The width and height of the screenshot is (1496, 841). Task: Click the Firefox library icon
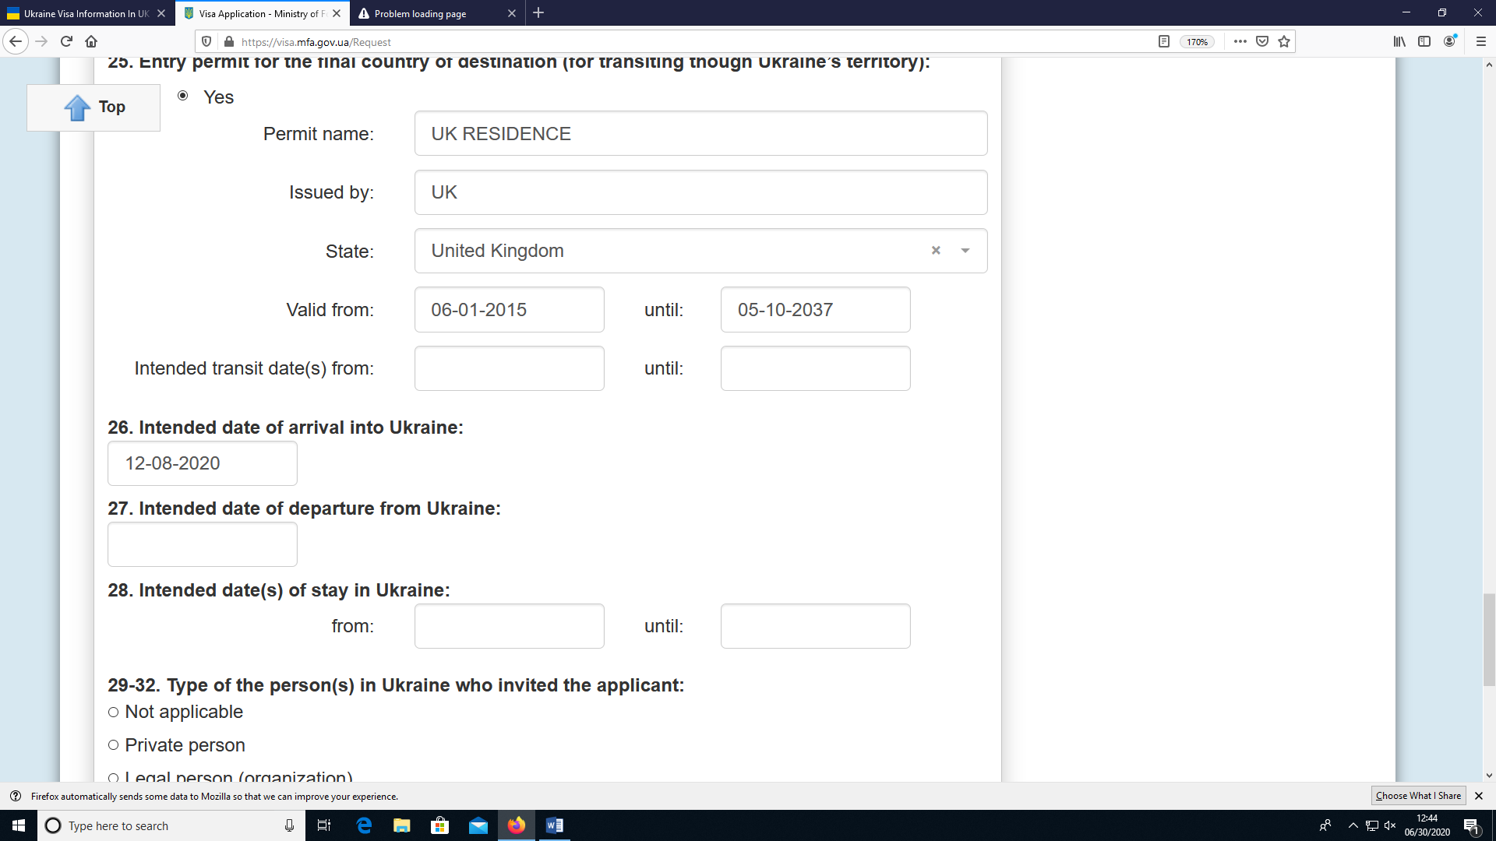1398,41
